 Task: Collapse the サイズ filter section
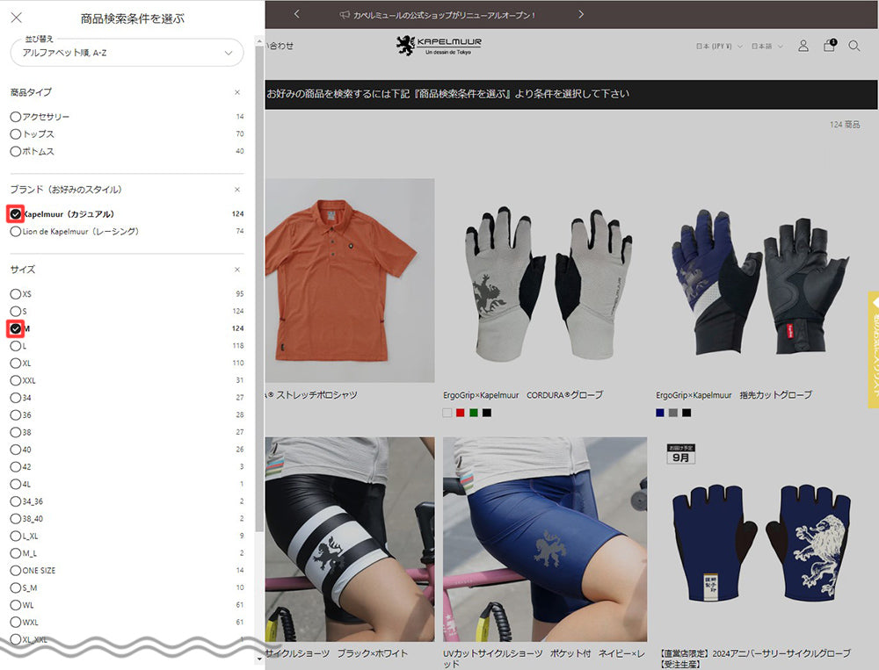pyautogui.click(x=237, y=270)
